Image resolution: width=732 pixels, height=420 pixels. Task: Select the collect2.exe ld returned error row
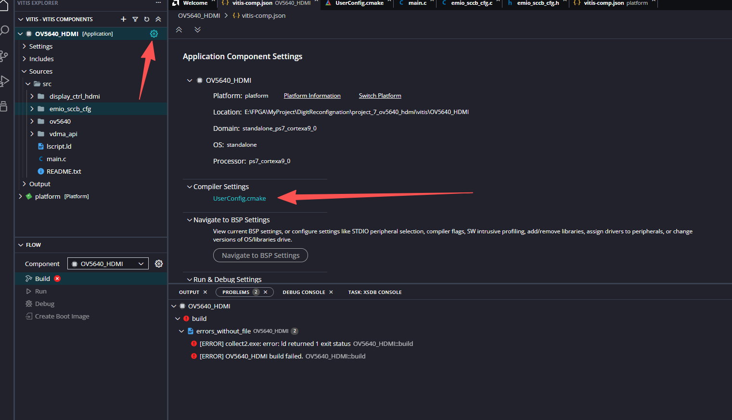(450, 344)
